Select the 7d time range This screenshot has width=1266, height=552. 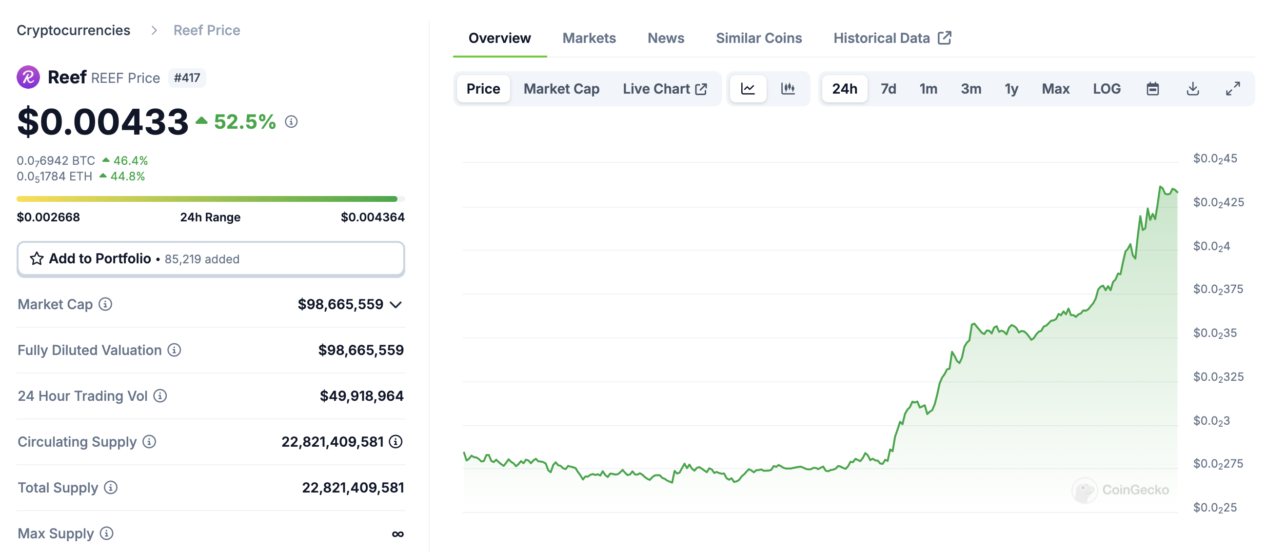(888, 88)
